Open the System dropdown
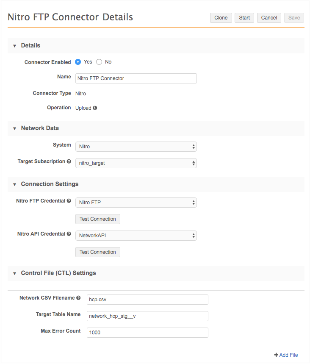This screenshot has height=364, width=310. [x=136, y=147]
